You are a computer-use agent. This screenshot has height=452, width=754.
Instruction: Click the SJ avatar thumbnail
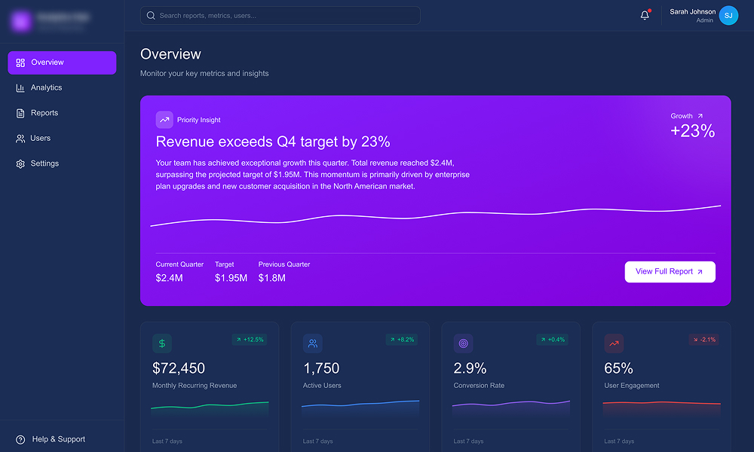pos(727,15)
